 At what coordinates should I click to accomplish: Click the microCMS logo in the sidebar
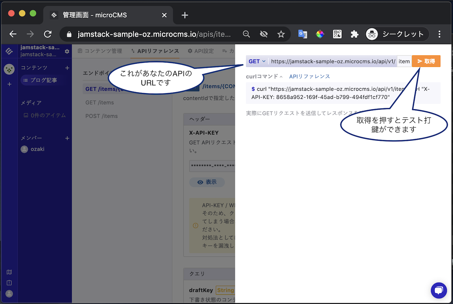point(9,51)
